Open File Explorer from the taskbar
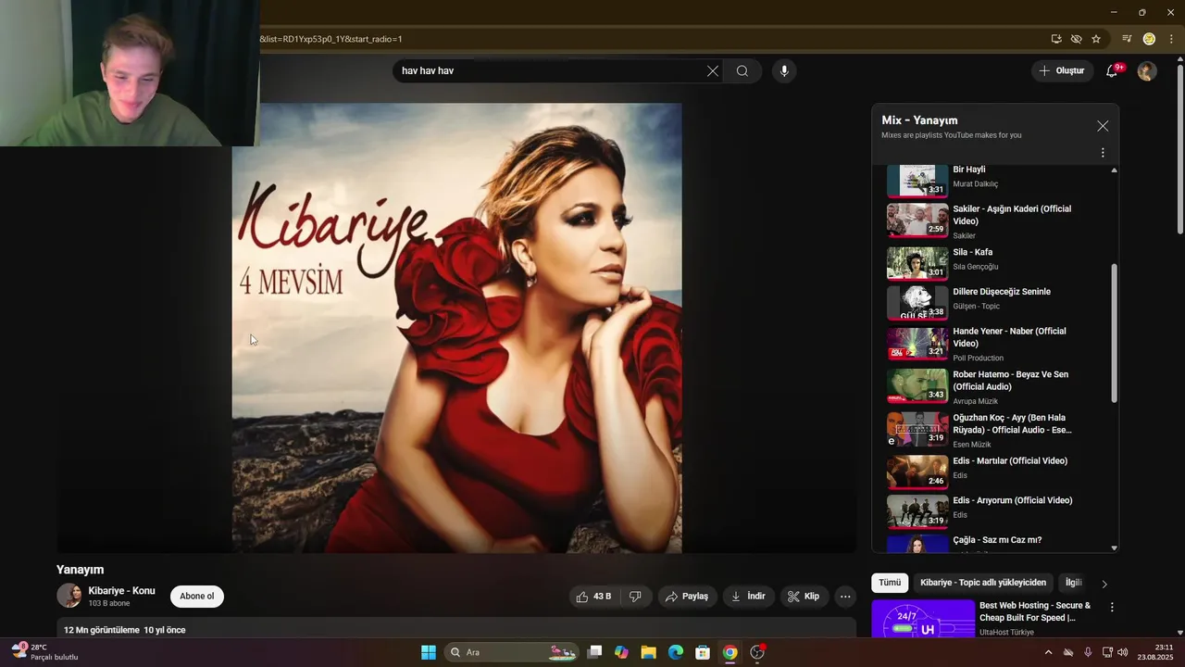 pos(648,652)
